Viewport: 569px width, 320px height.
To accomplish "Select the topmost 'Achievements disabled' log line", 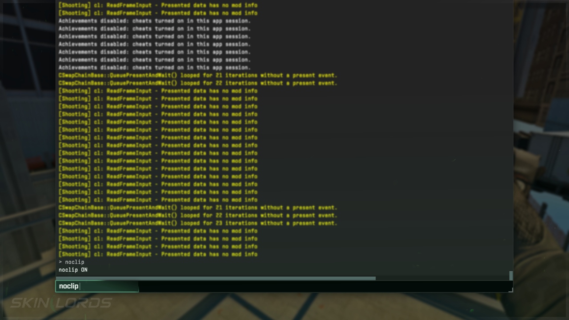I will tap(155, 21).
